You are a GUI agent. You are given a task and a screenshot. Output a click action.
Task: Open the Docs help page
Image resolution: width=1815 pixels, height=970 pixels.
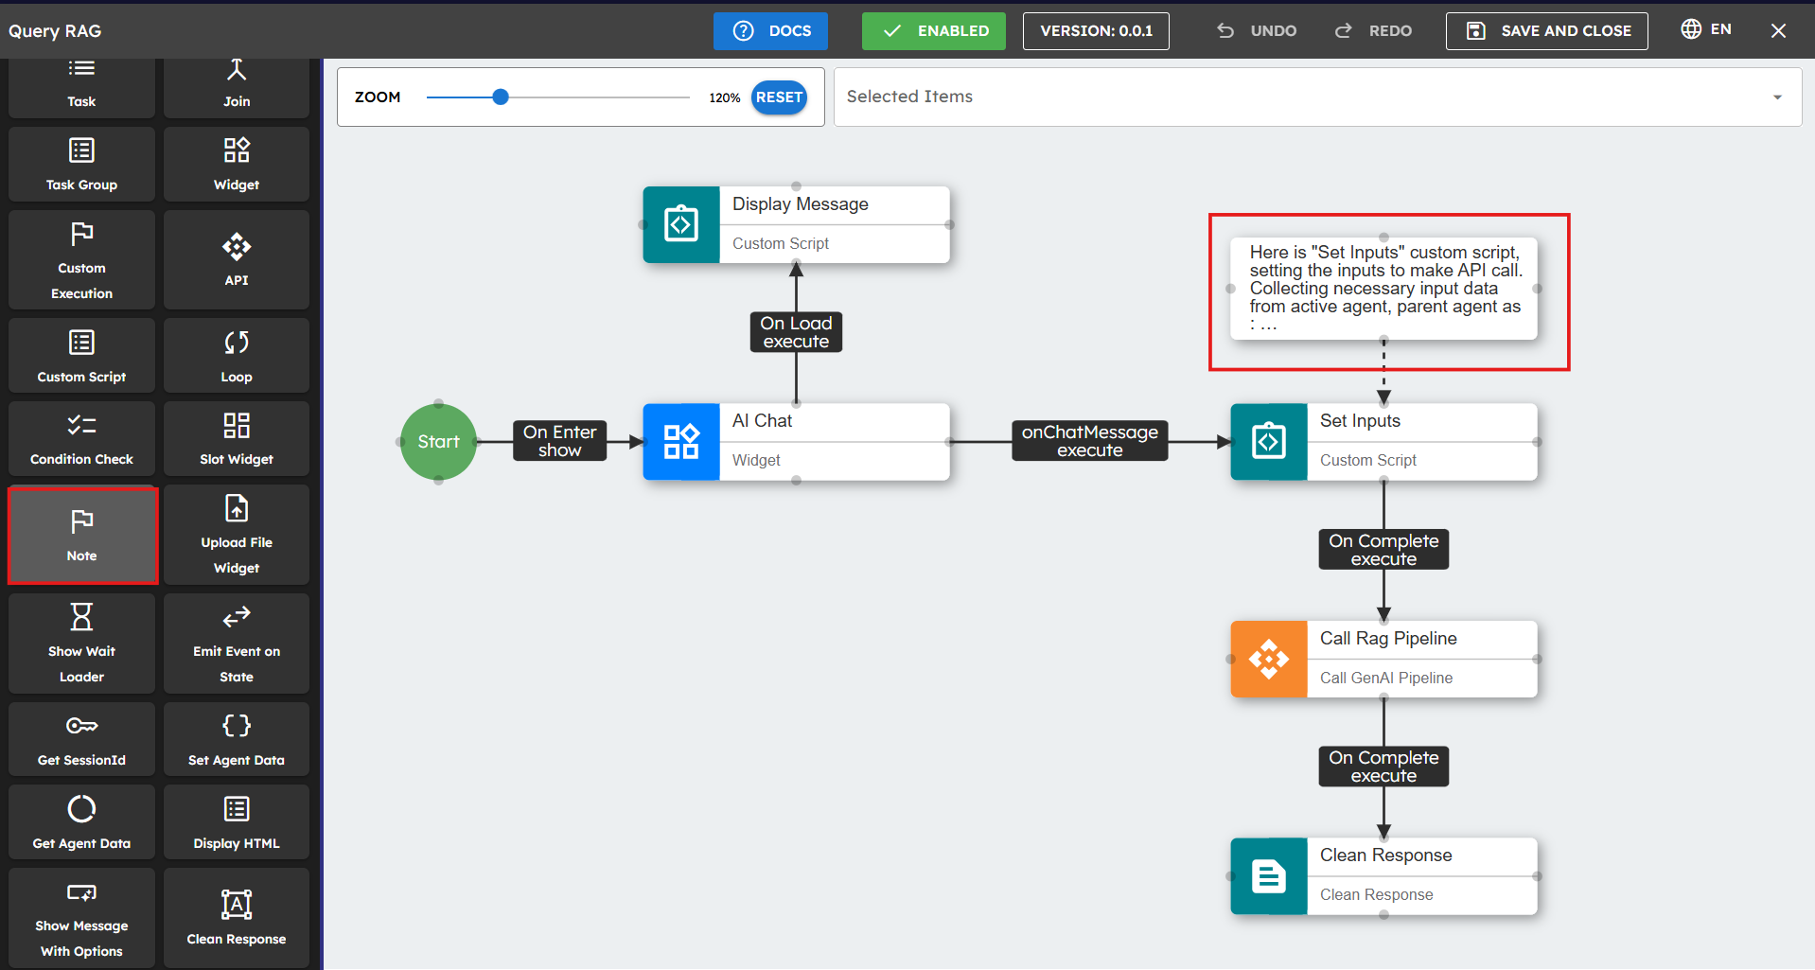[x=770, y=31]
